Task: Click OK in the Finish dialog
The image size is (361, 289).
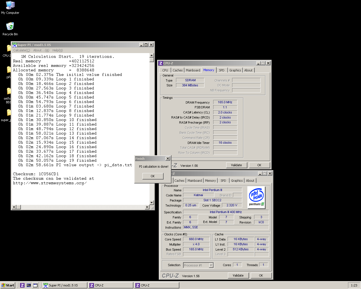Action: (153, 176)
